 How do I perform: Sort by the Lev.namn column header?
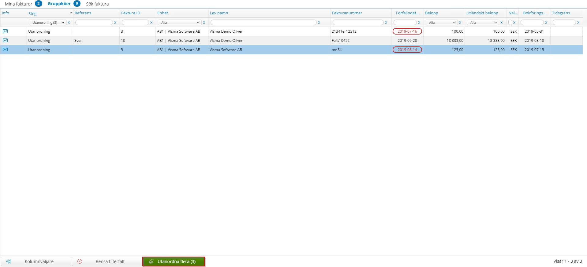pyautogui.click(x=219, y=13)
